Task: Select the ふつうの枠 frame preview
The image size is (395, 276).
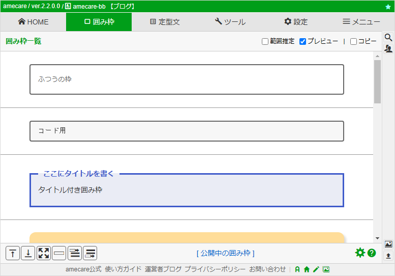Action: [x=187, y=79]
